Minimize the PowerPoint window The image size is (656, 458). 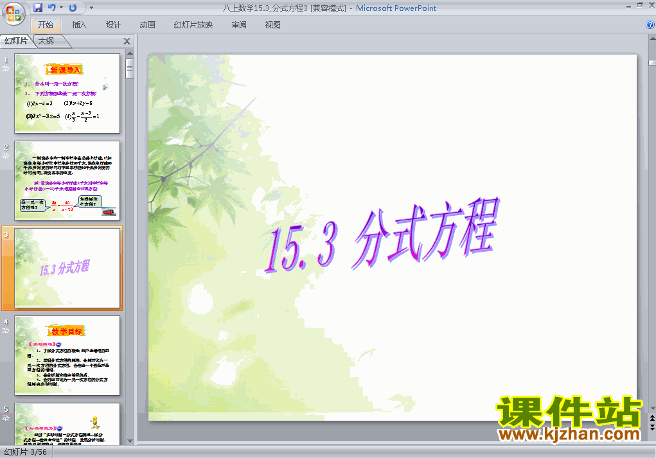pyautogui.click(x=629, y=6)
